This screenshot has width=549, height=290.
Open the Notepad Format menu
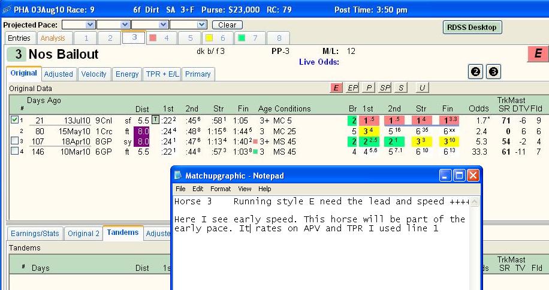point(220,189)
